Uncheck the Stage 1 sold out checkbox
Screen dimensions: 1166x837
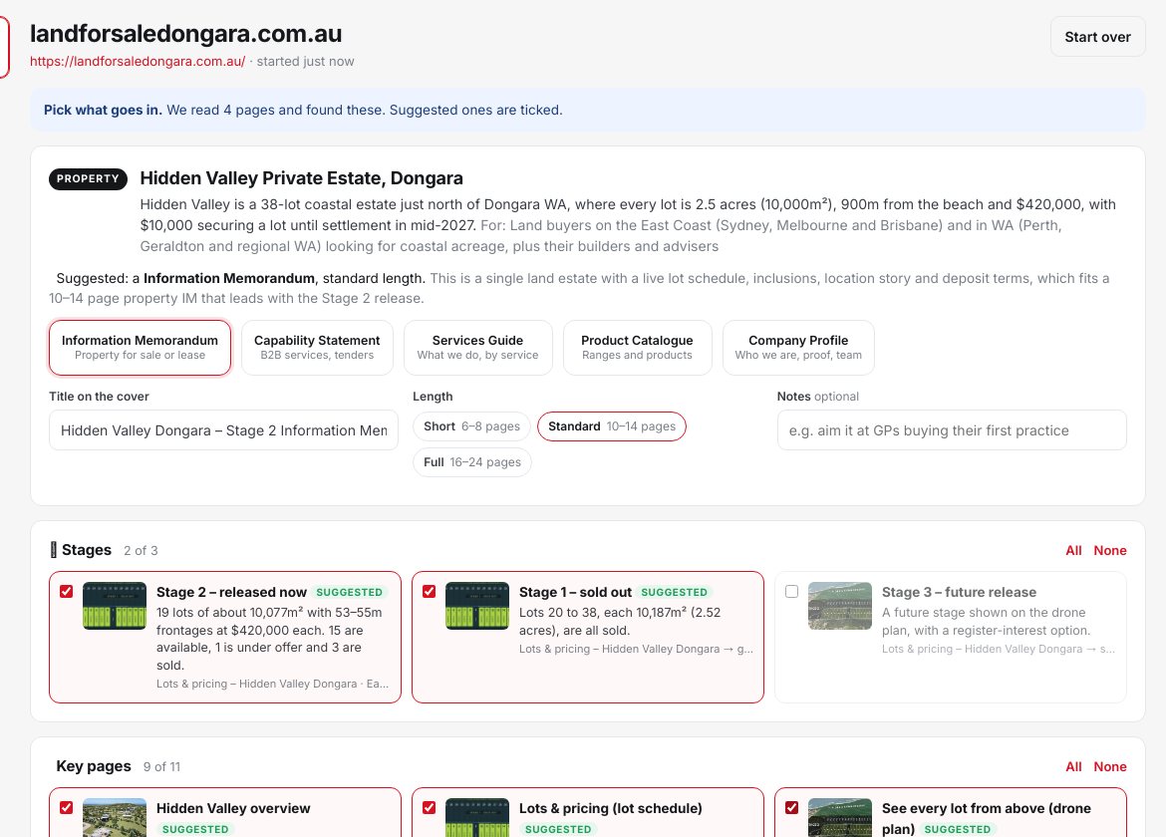tap(430, 592)
